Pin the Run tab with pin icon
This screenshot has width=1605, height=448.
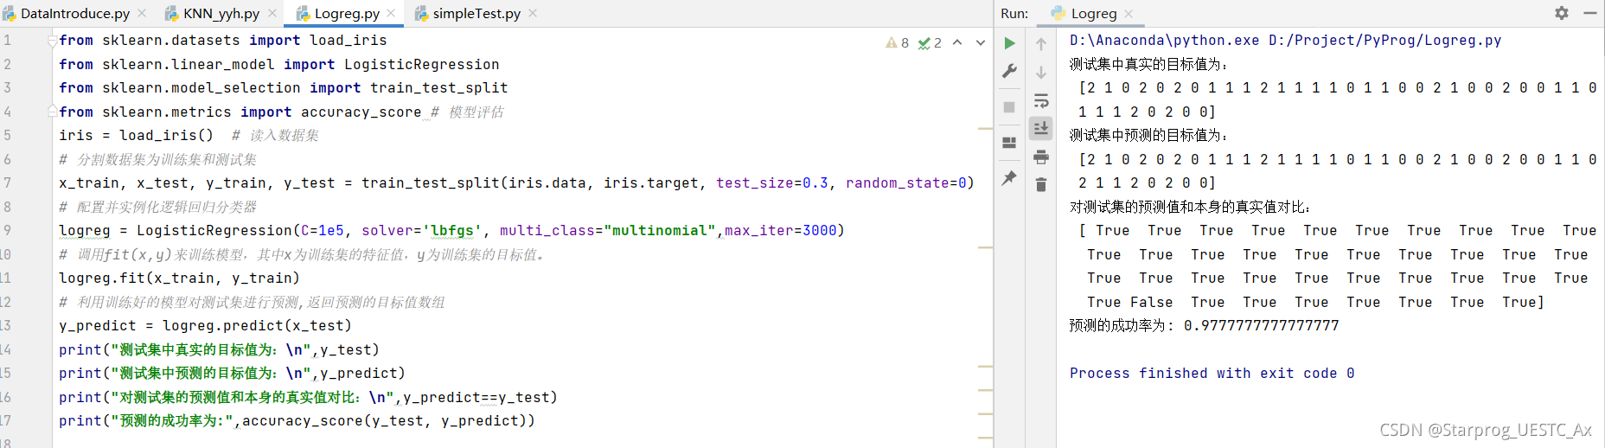pyautogui.click(x=1009, y=178)
